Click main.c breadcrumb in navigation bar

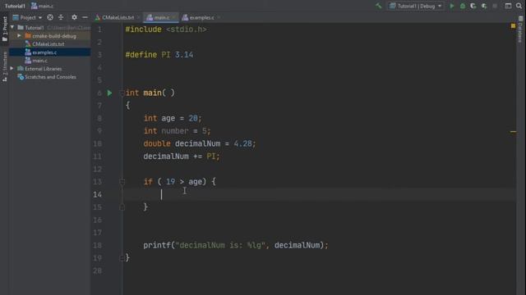point(42,6)
